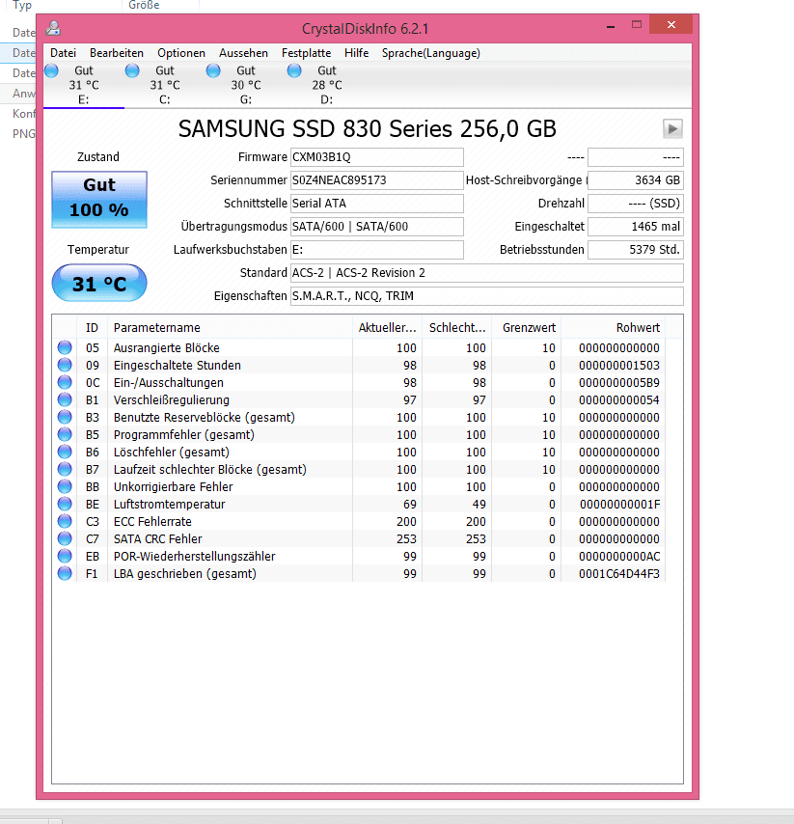Click status icon for ECC Fehlerrate
This screenshot has height=824, width=794.
click(x=65, y=521)
